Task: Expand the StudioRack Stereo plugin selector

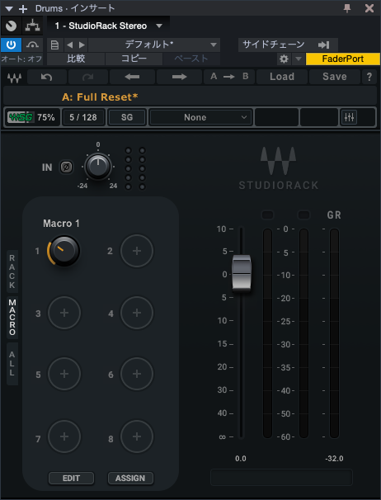Action: [108, 26]
